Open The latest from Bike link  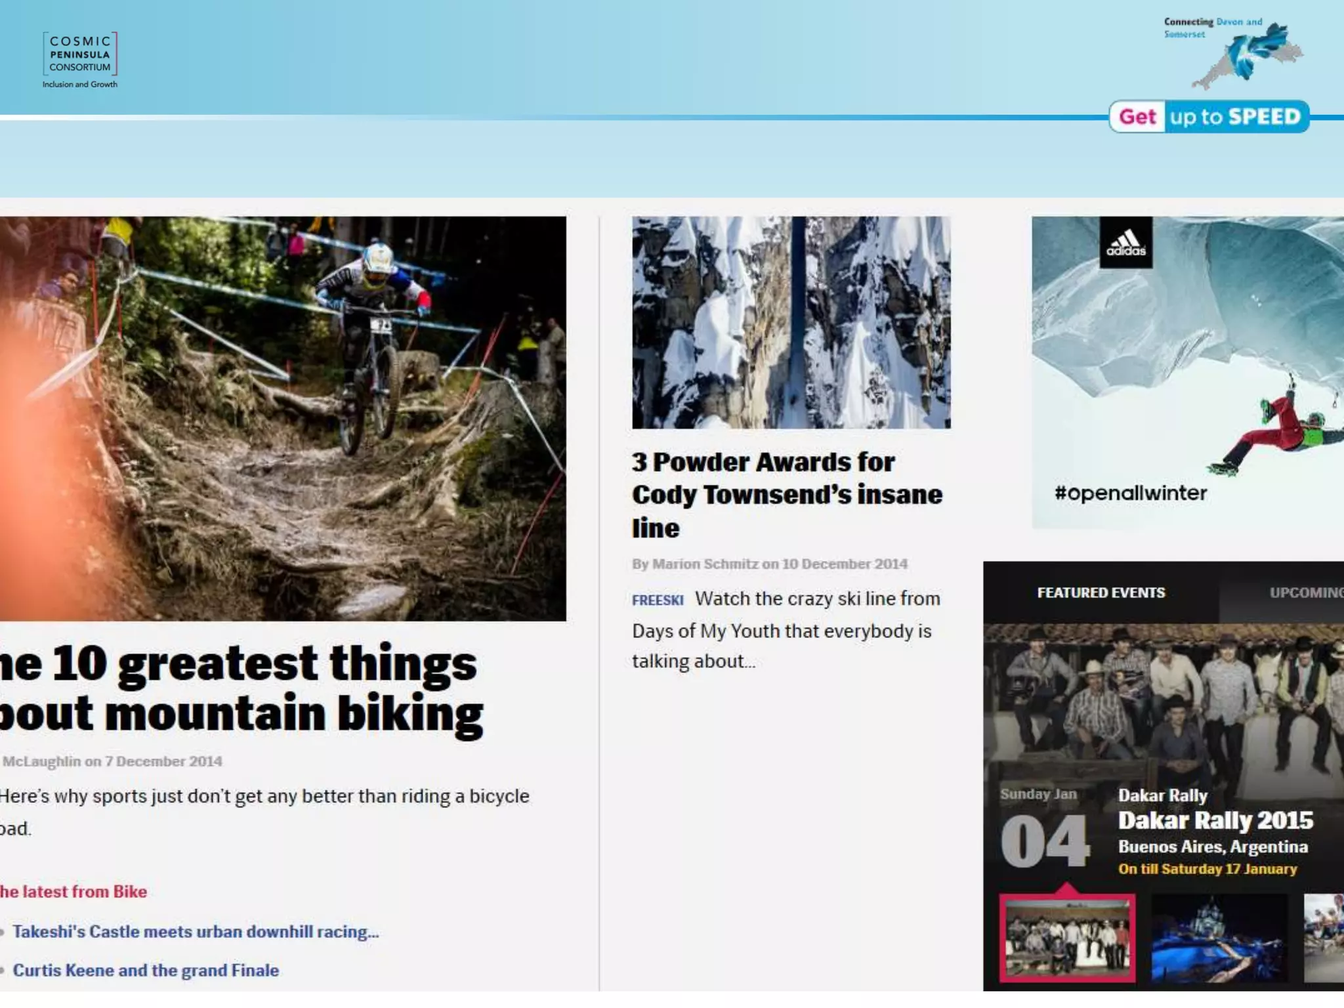(x=73, y=892)
